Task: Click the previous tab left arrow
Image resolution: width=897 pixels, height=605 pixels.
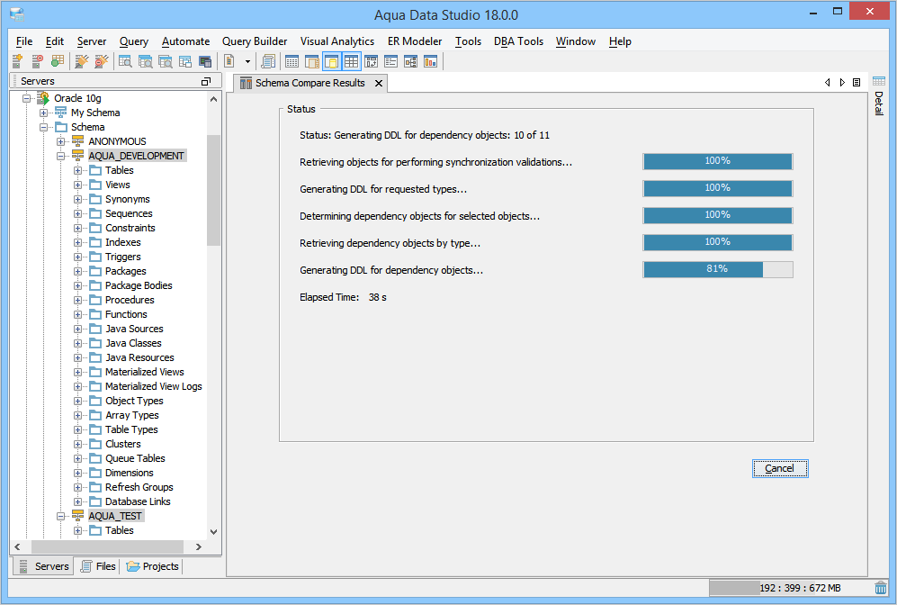Action: pyautogui.click(x=827, y=83)
